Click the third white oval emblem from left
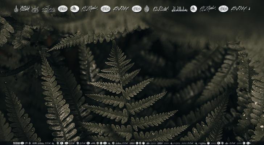Image resolution: width=264 pixels, height=145 pixels. (x=106, y=9)
